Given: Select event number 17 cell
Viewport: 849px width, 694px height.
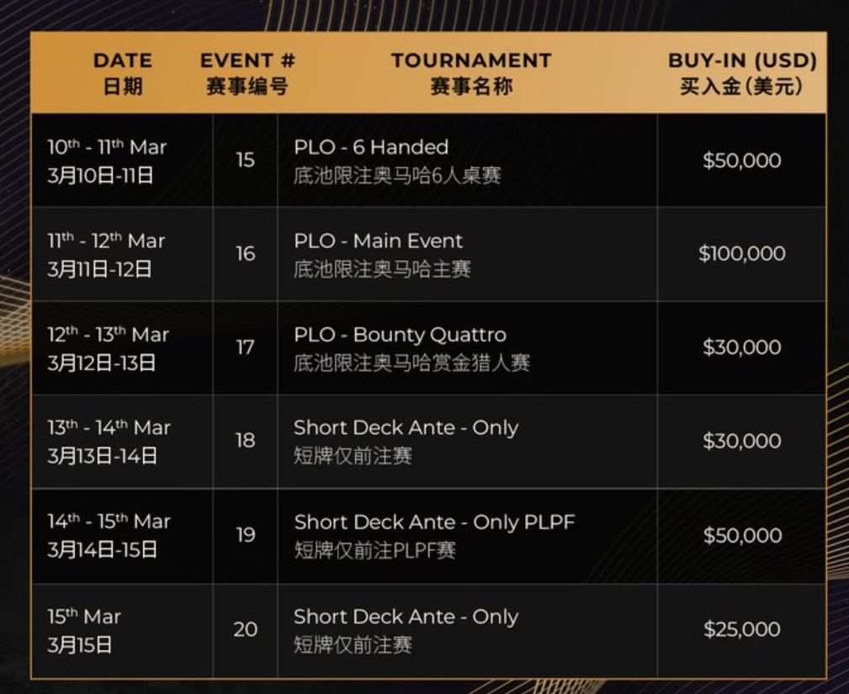Looking at the screenshot, I should 245,347.
